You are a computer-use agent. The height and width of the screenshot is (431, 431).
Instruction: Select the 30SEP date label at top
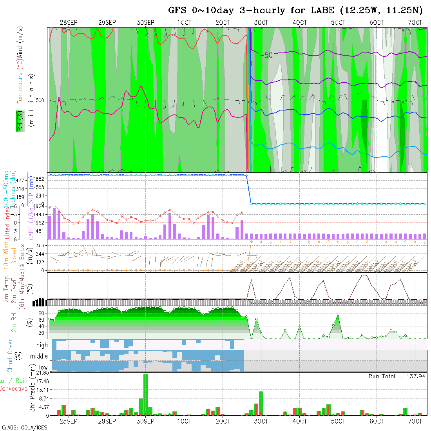point(146,23)
